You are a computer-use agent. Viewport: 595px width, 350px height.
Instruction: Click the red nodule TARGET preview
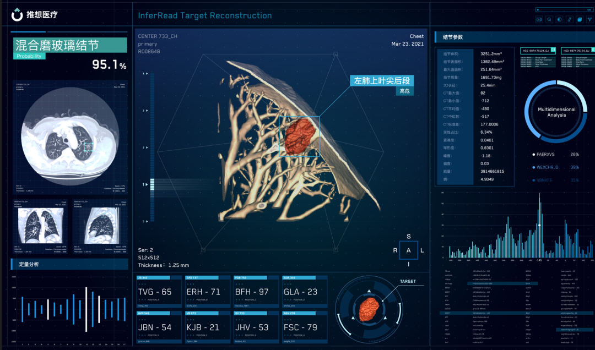point(368,309)
